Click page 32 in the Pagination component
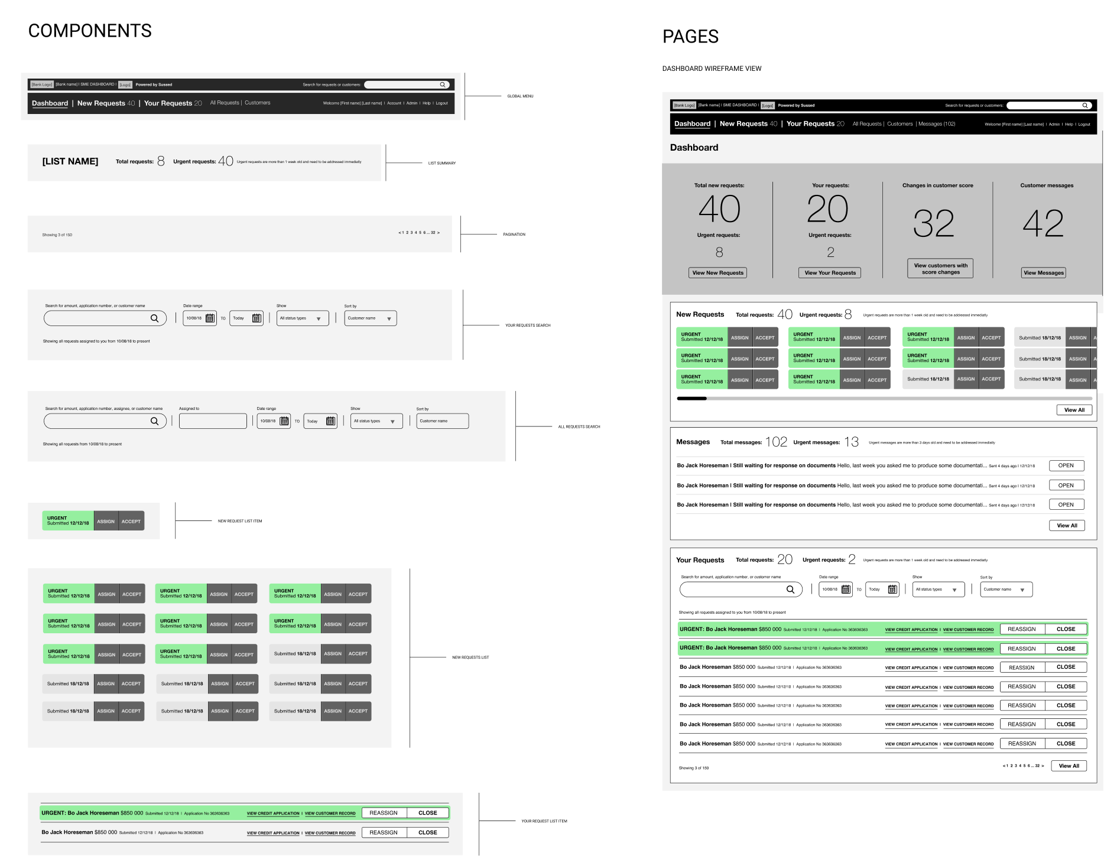Image resolution: width=1117 pixels, height=866 pixels. tap(433, 233)
